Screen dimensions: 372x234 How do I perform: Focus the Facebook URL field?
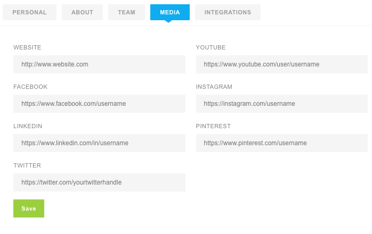point(99,104)
